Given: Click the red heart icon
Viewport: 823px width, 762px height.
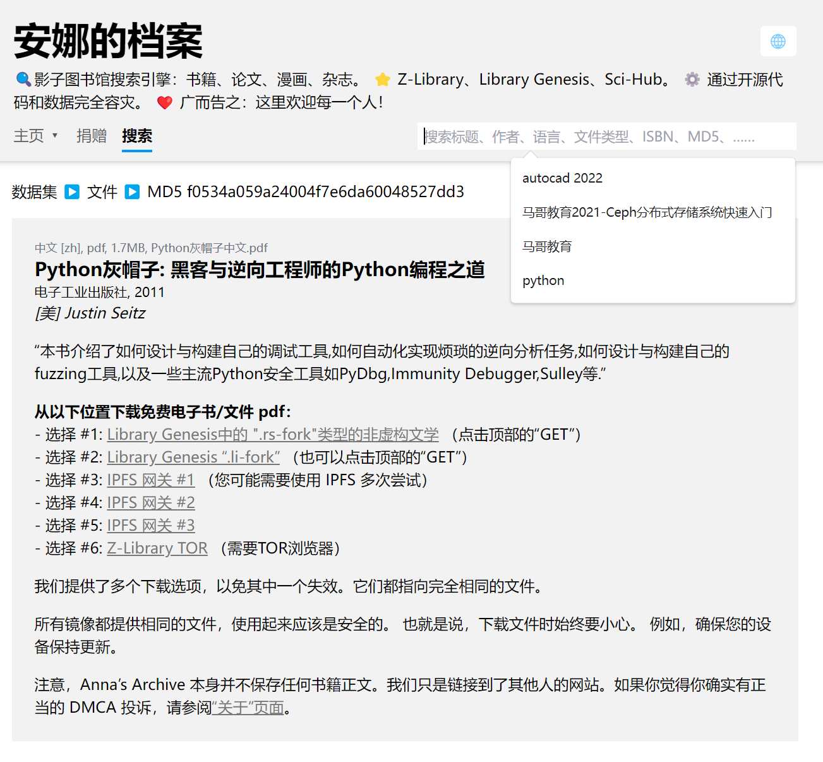Looking at the screenshot, I should pos(164,102).
